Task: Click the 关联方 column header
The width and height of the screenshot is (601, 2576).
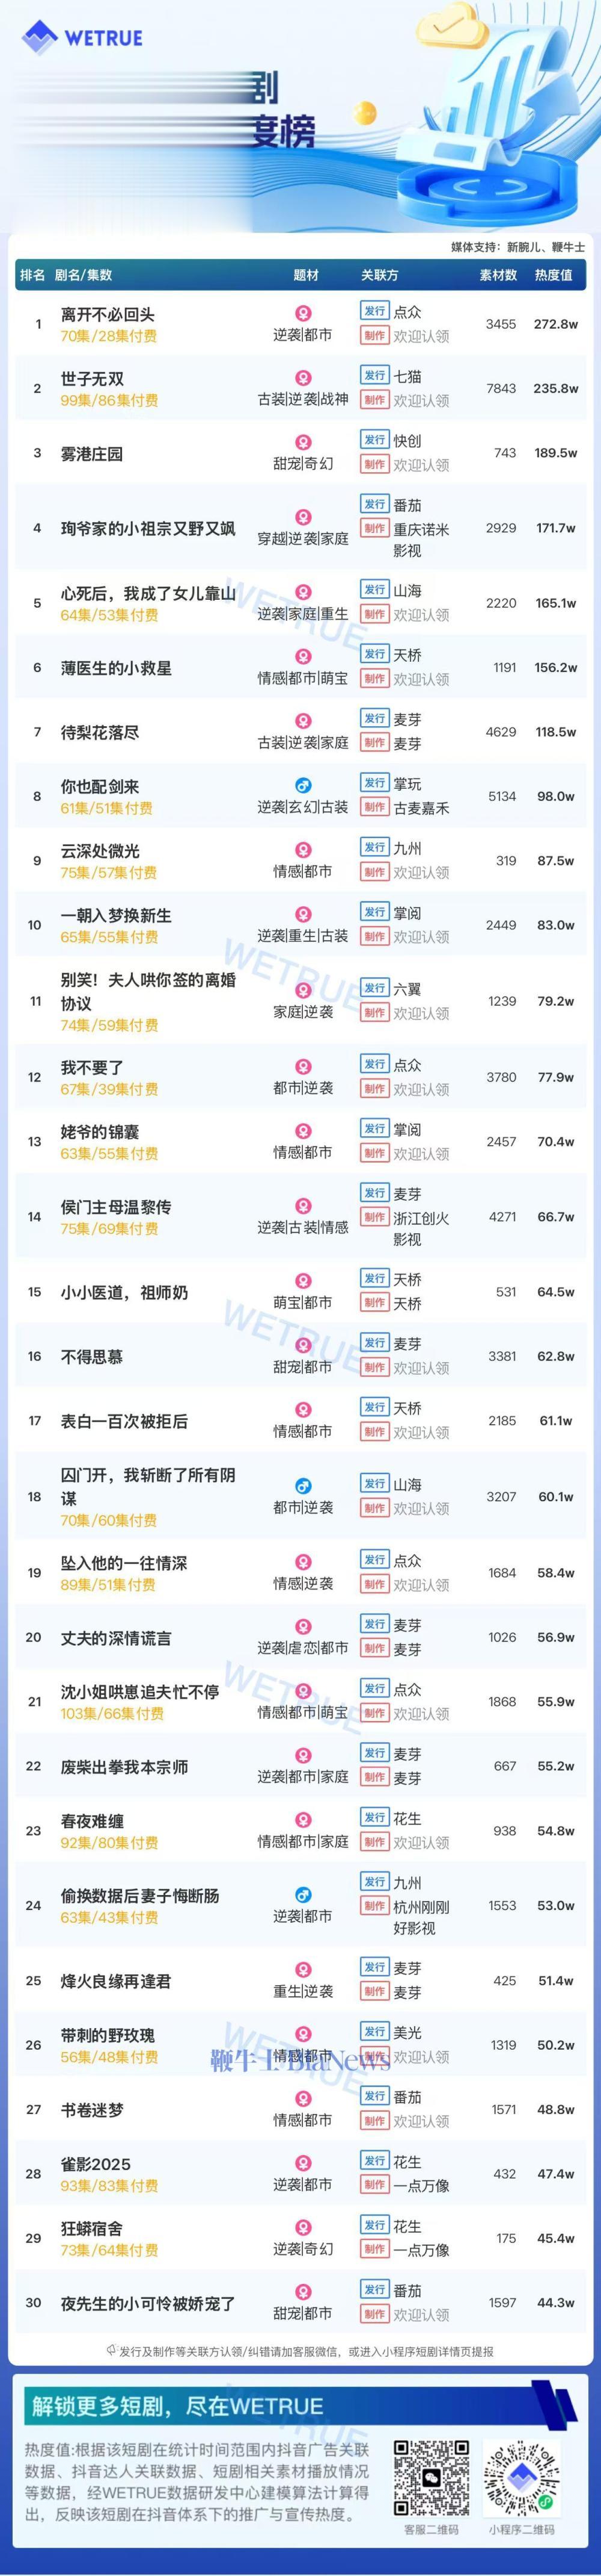Action: [x=379, y=275]
